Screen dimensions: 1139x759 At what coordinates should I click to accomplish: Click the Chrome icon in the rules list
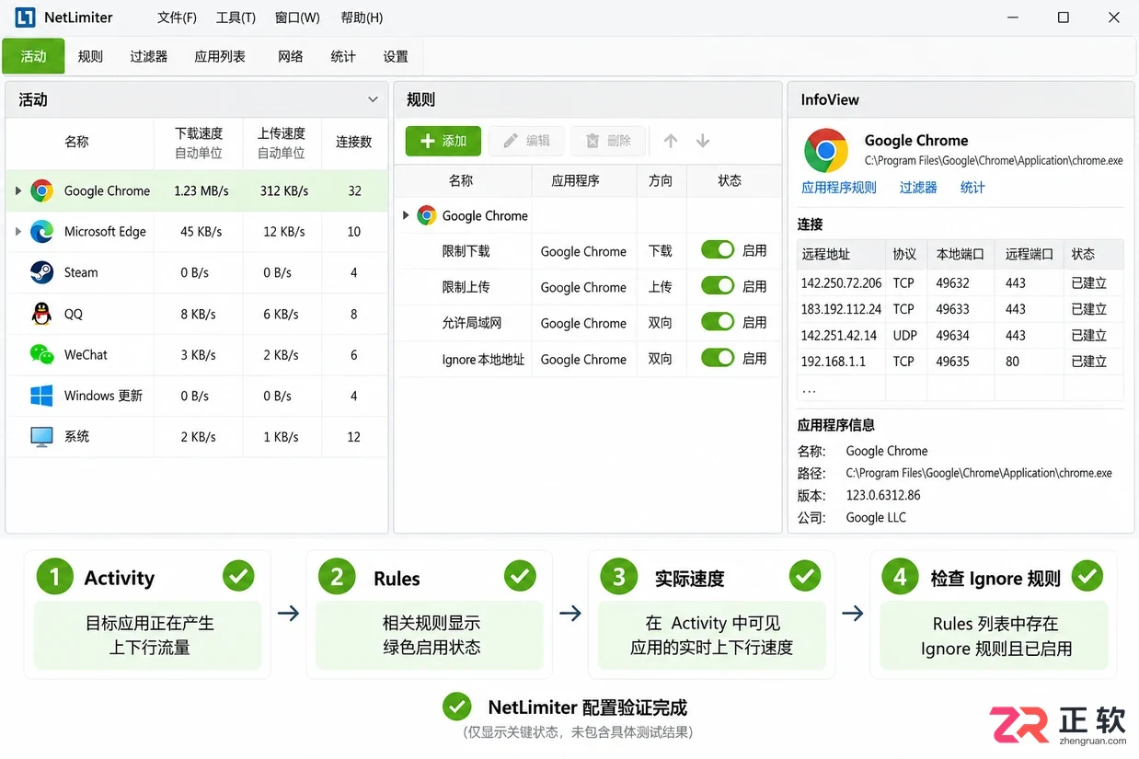coord(426,215)
